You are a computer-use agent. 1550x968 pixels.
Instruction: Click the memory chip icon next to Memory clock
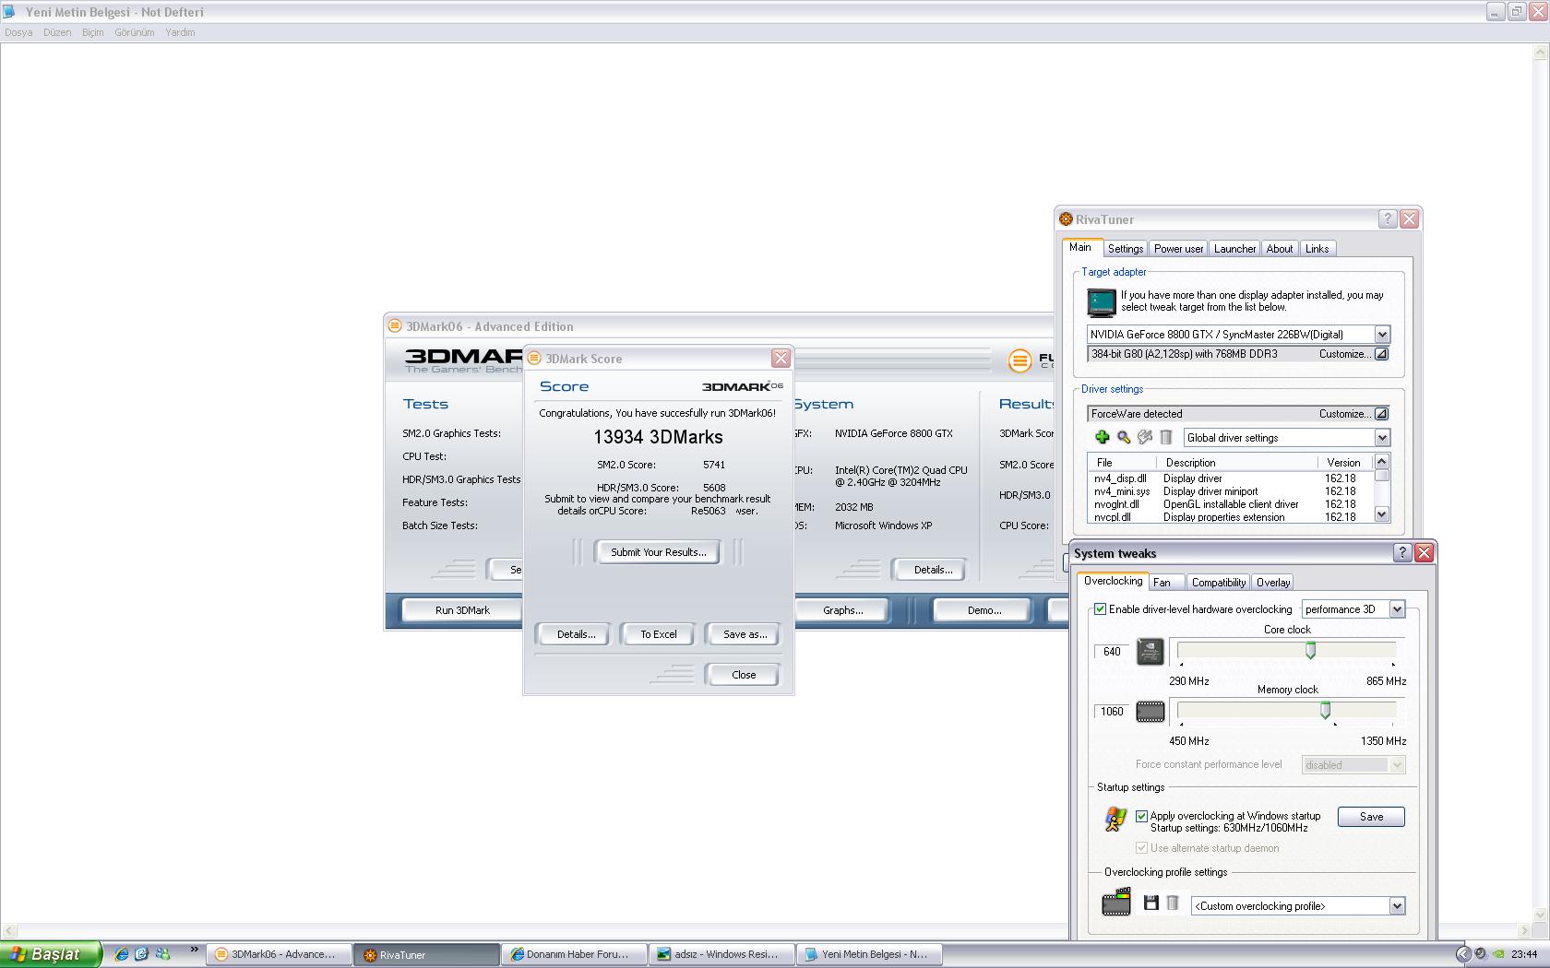click(1150, 711)
